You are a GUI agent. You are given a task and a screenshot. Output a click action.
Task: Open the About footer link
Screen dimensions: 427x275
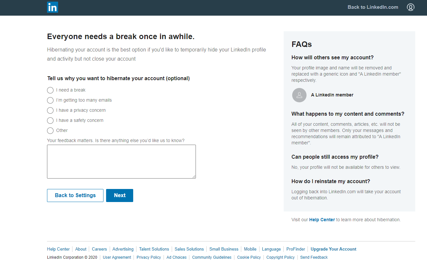tap(81, 249)
